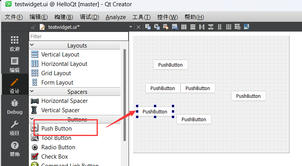The height and width of the screenshot is (166, 302).
Task: Open the Analyze menu
Action: click(x=116, y=17)
